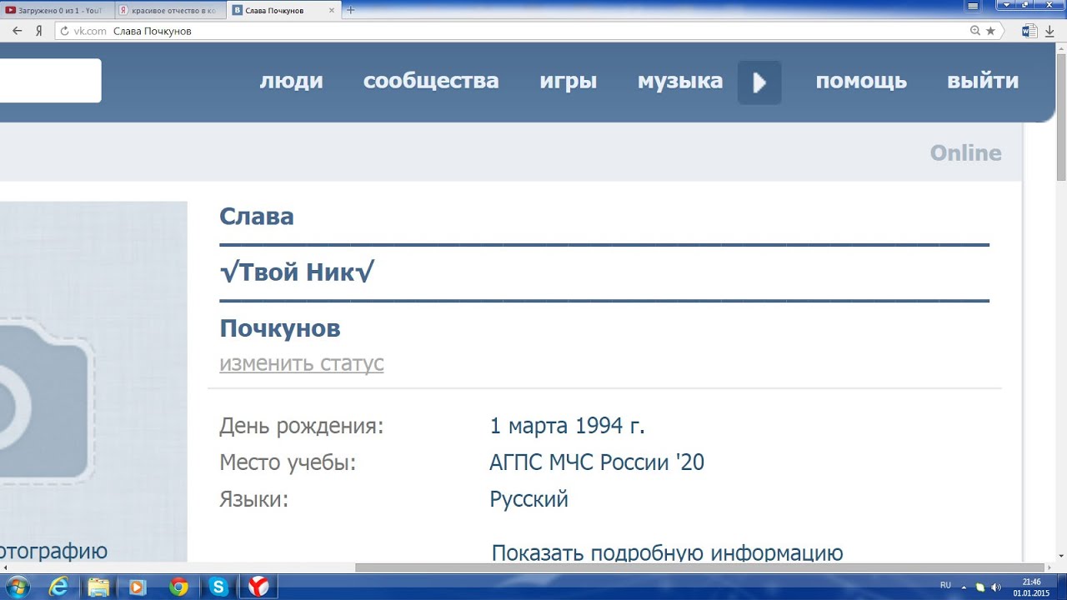Click the RU language indicator
The image size is (1067, 600).
945,585
